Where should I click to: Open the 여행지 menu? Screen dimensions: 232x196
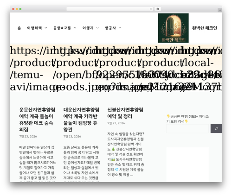point(88,28)
